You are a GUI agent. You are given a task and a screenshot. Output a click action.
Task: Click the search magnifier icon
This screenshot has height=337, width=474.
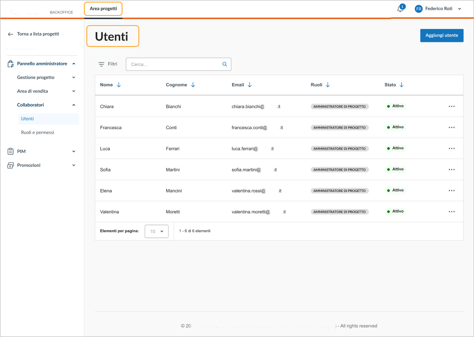224,64
